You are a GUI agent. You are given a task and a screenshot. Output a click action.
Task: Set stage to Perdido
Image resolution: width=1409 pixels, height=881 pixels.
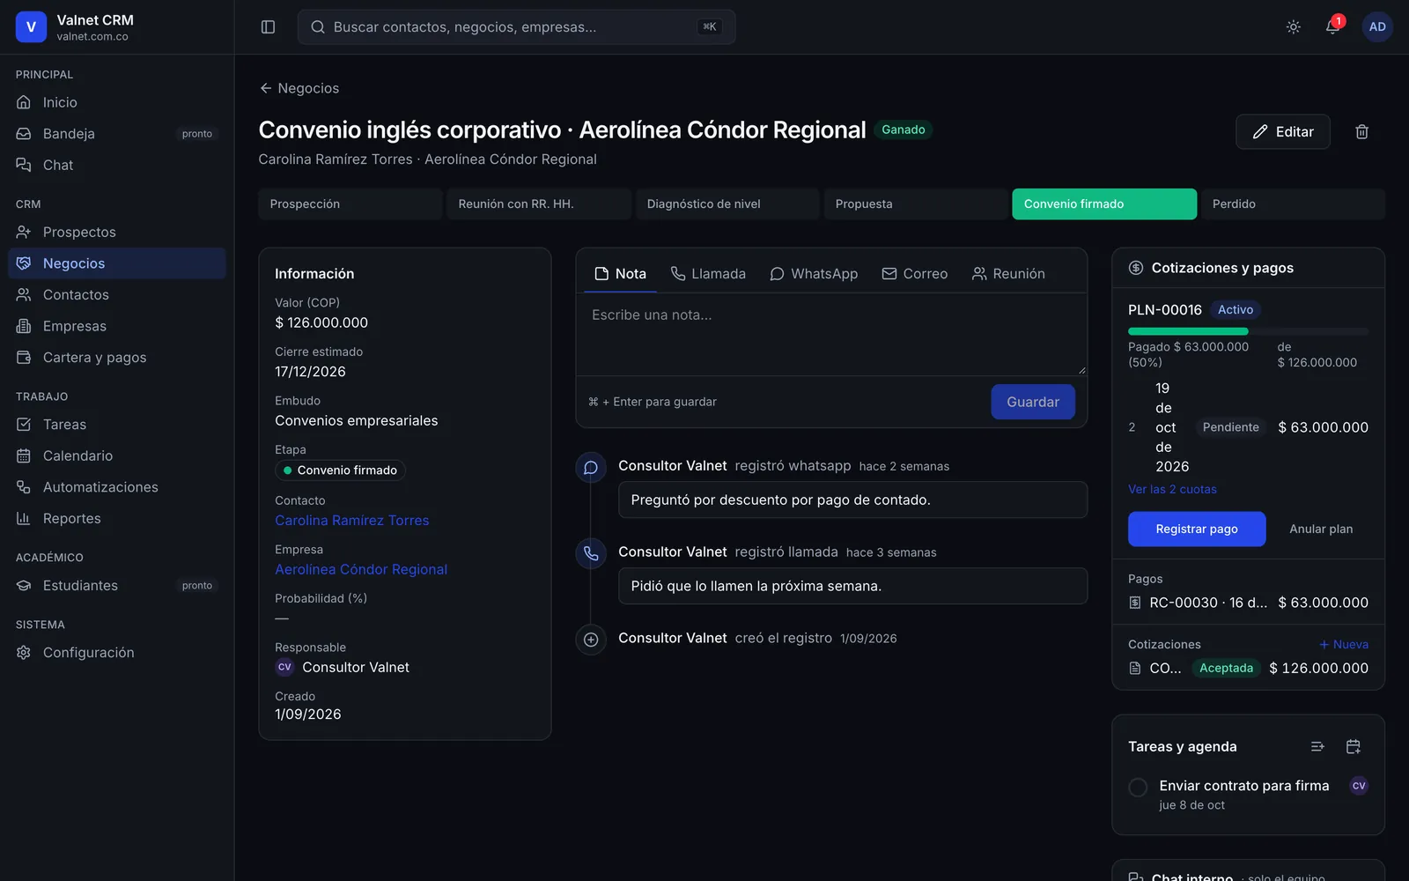click(1293, 204)
